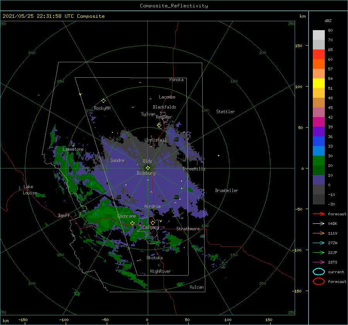Click the yellow diamond marker below RedDeer
This screenshot has width=348, height=325.
click(x=159, y=126)
